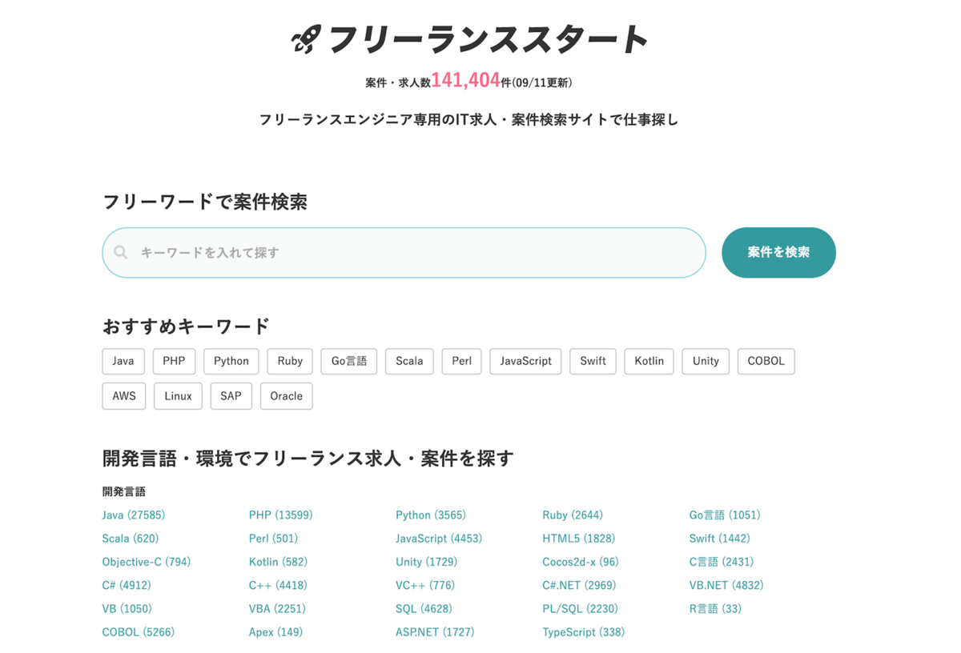Open the R言語 (33) link

(715, 608)
